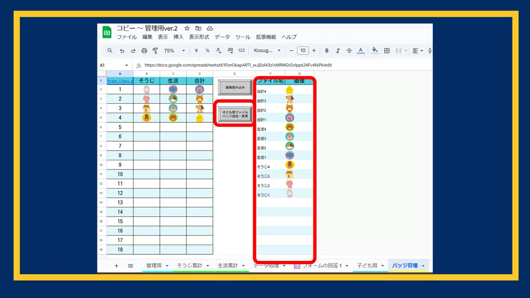Open the Kosug... font family dropdown
The width and height of the screenshot is (530, 298).
tap(267, 51)
